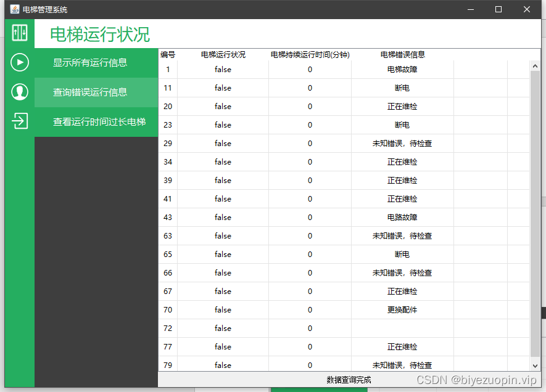Click the 编号 column header
This screenshot has height=392, width=546.
point(167,54)
